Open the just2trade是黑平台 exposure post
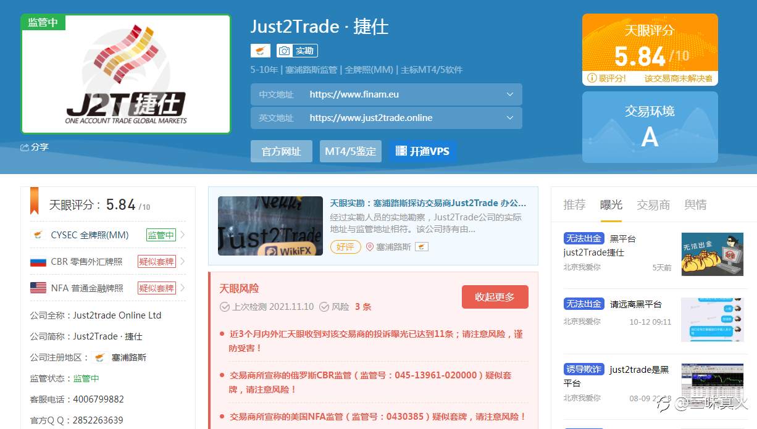Viewport: 757px width, 429px height. (616, 376)
